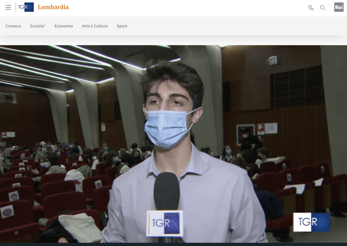Click the TGR flag on the microphone
The width and height of the screenshot is (347, 246).
(165, 223)
